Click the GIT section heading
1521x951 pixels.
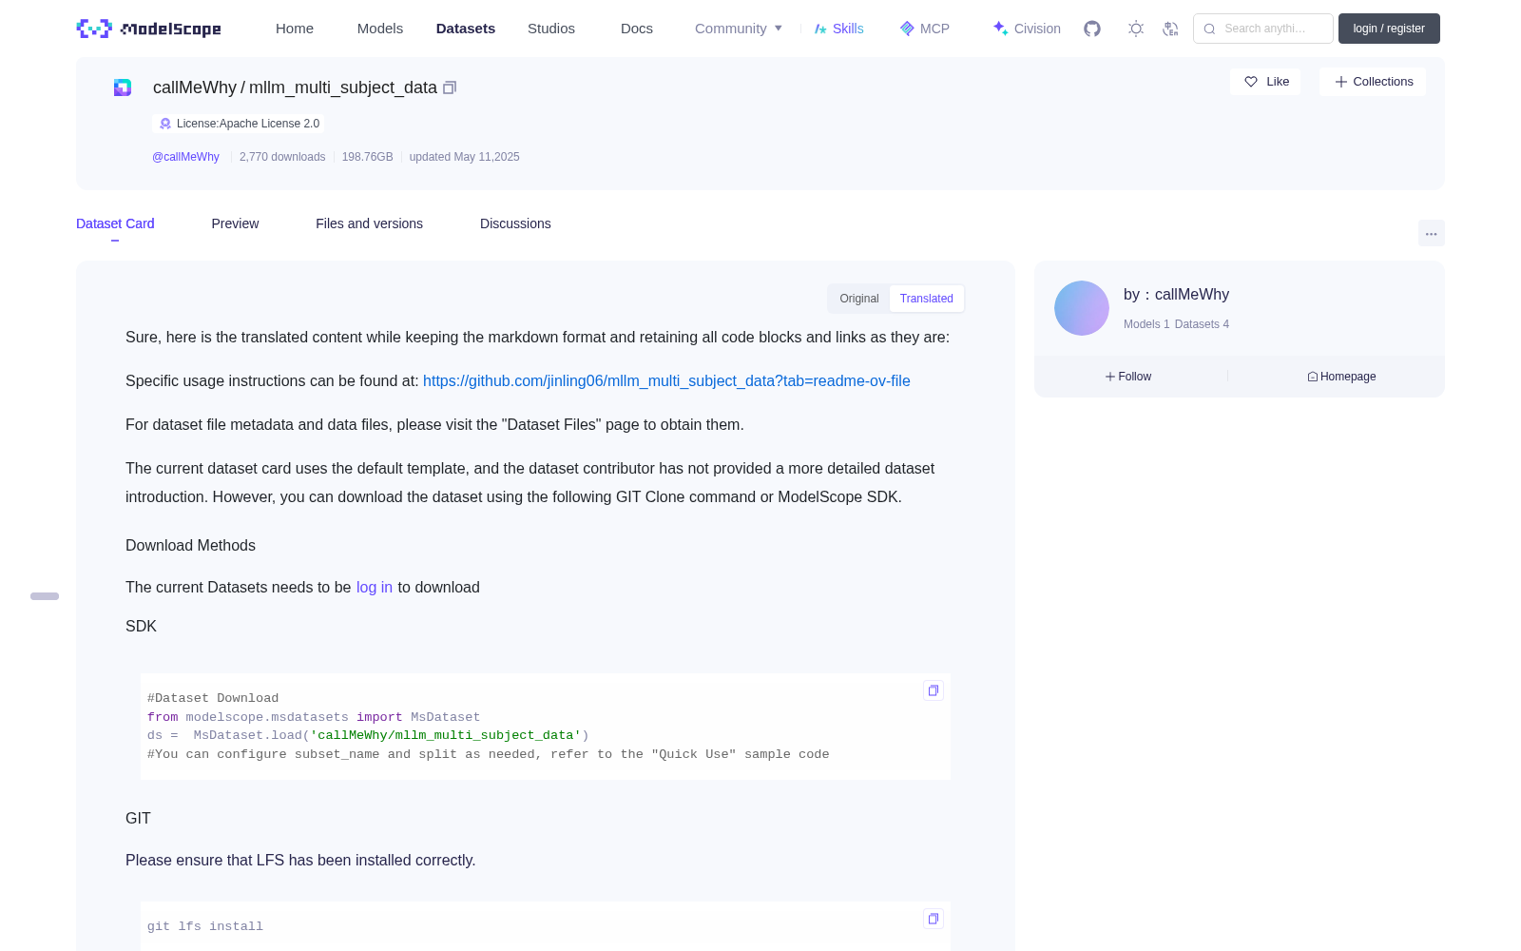coord(138,819)
